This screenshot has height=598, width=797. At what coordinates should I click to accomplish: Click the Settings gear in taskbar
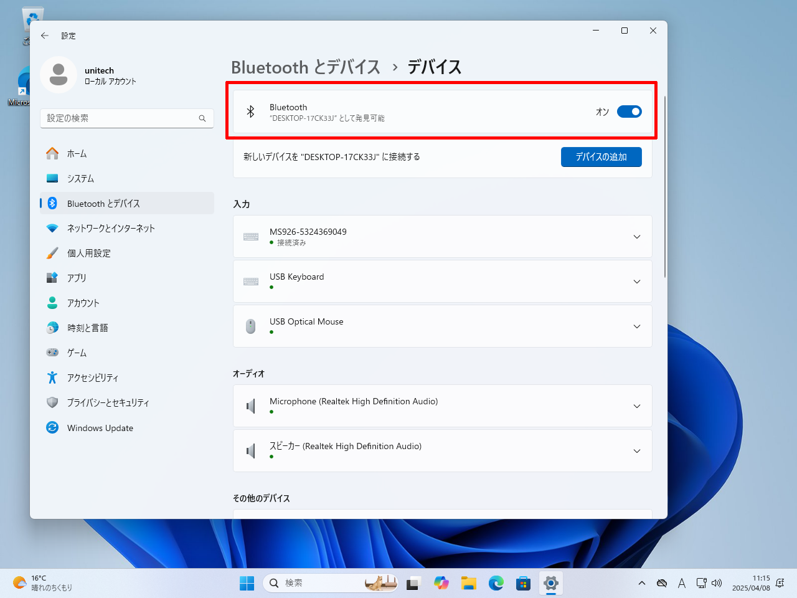(551, 583)
